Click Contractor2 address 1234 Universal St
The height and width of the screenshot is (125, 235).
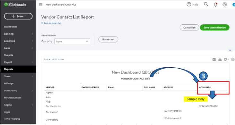[x=172, y=118]
